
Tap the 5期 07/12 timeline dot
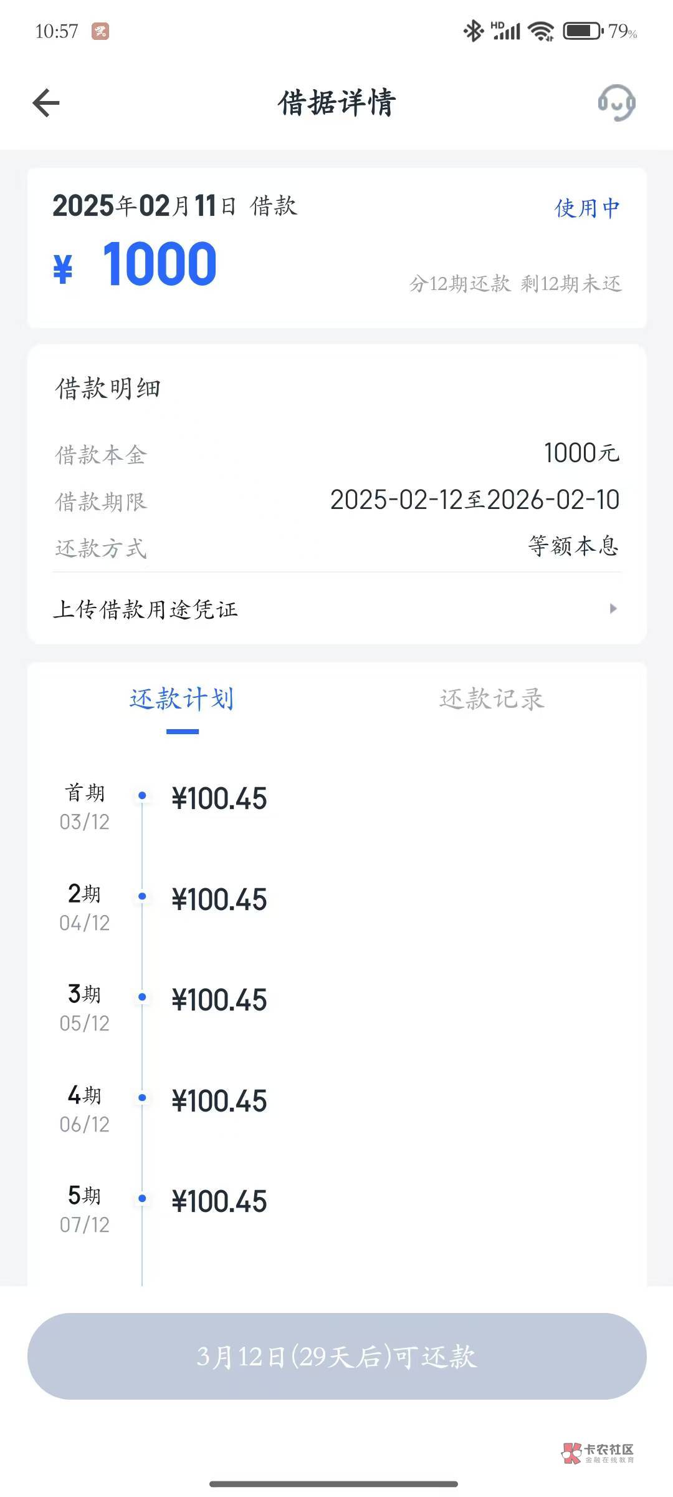pos(142,1198)
